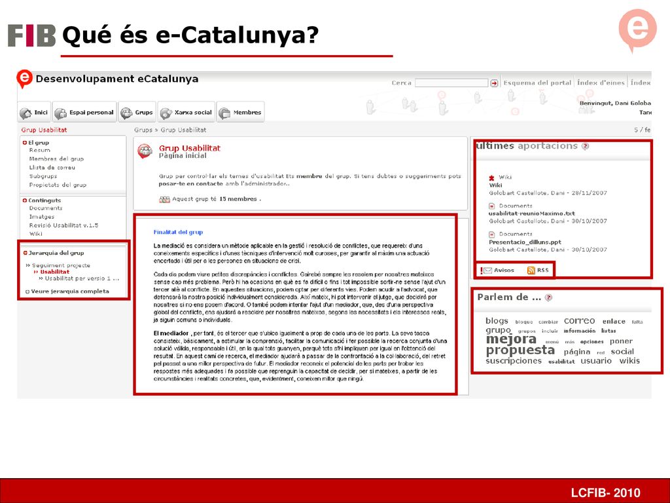670x503 pixels.
Task: Open the Espai personal tab
Action: 84,112
